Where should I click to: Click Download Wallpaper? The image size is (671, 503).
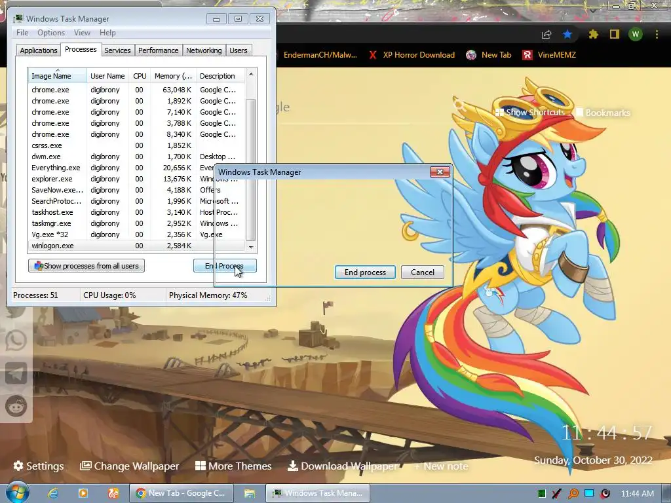(342, 466)
